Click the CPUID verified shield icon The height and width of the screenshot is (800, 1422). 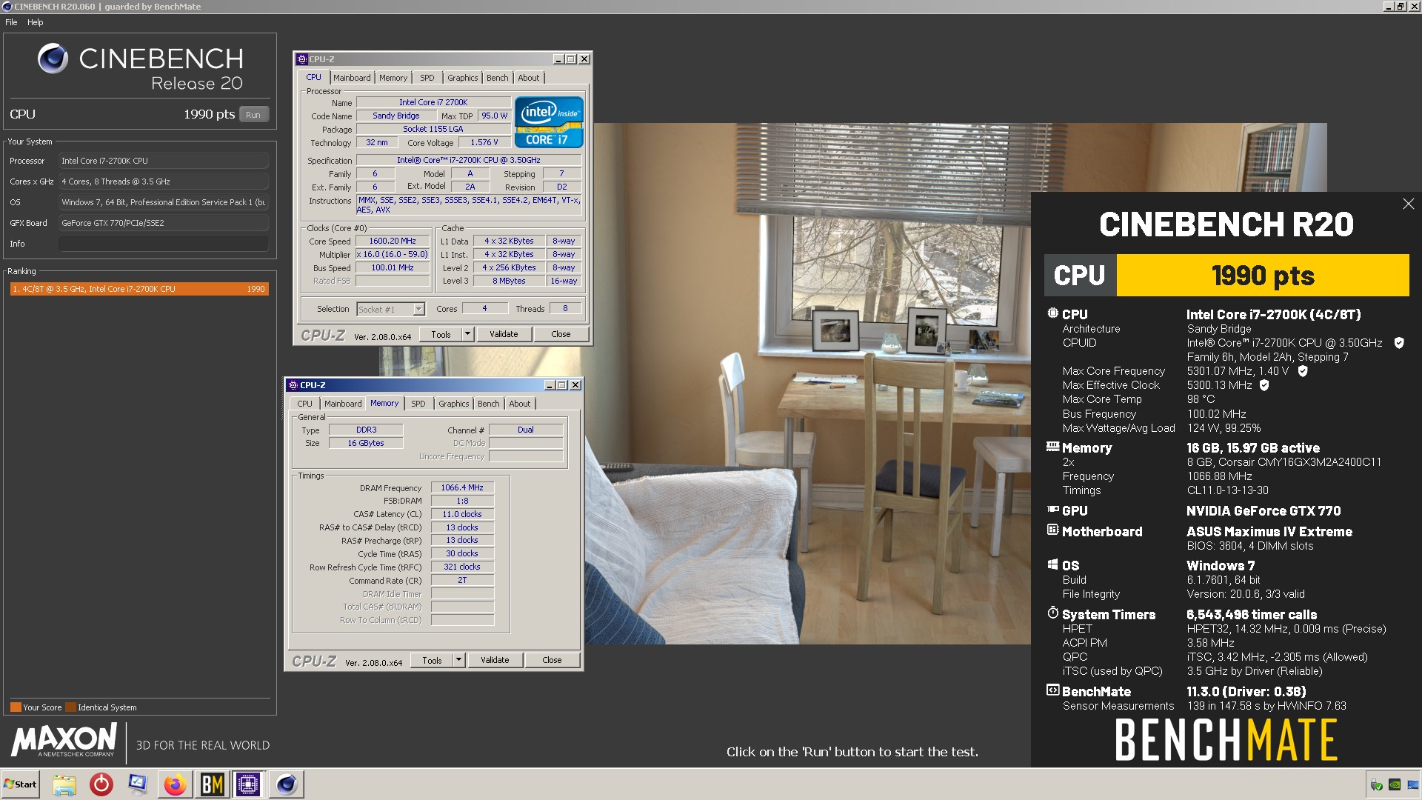(1399, 343)
